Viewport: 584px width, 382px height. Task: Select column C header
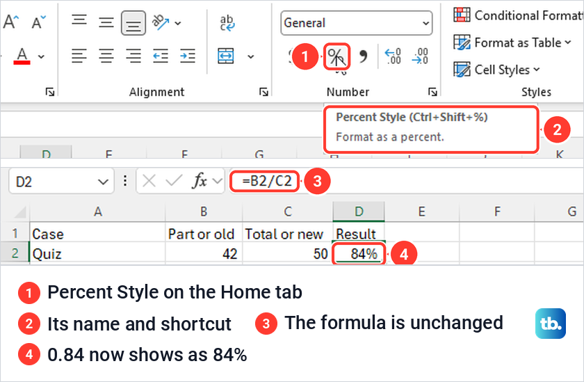click(x=288, y=212)
